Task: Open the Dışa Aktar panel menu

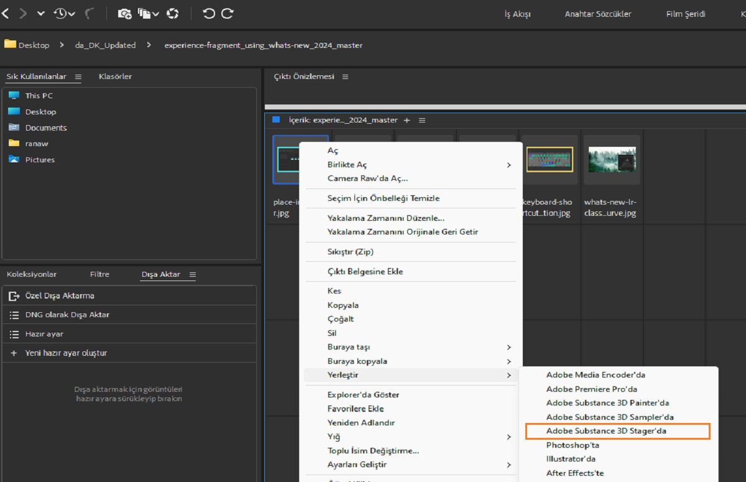Action: [x=193, y=275]
